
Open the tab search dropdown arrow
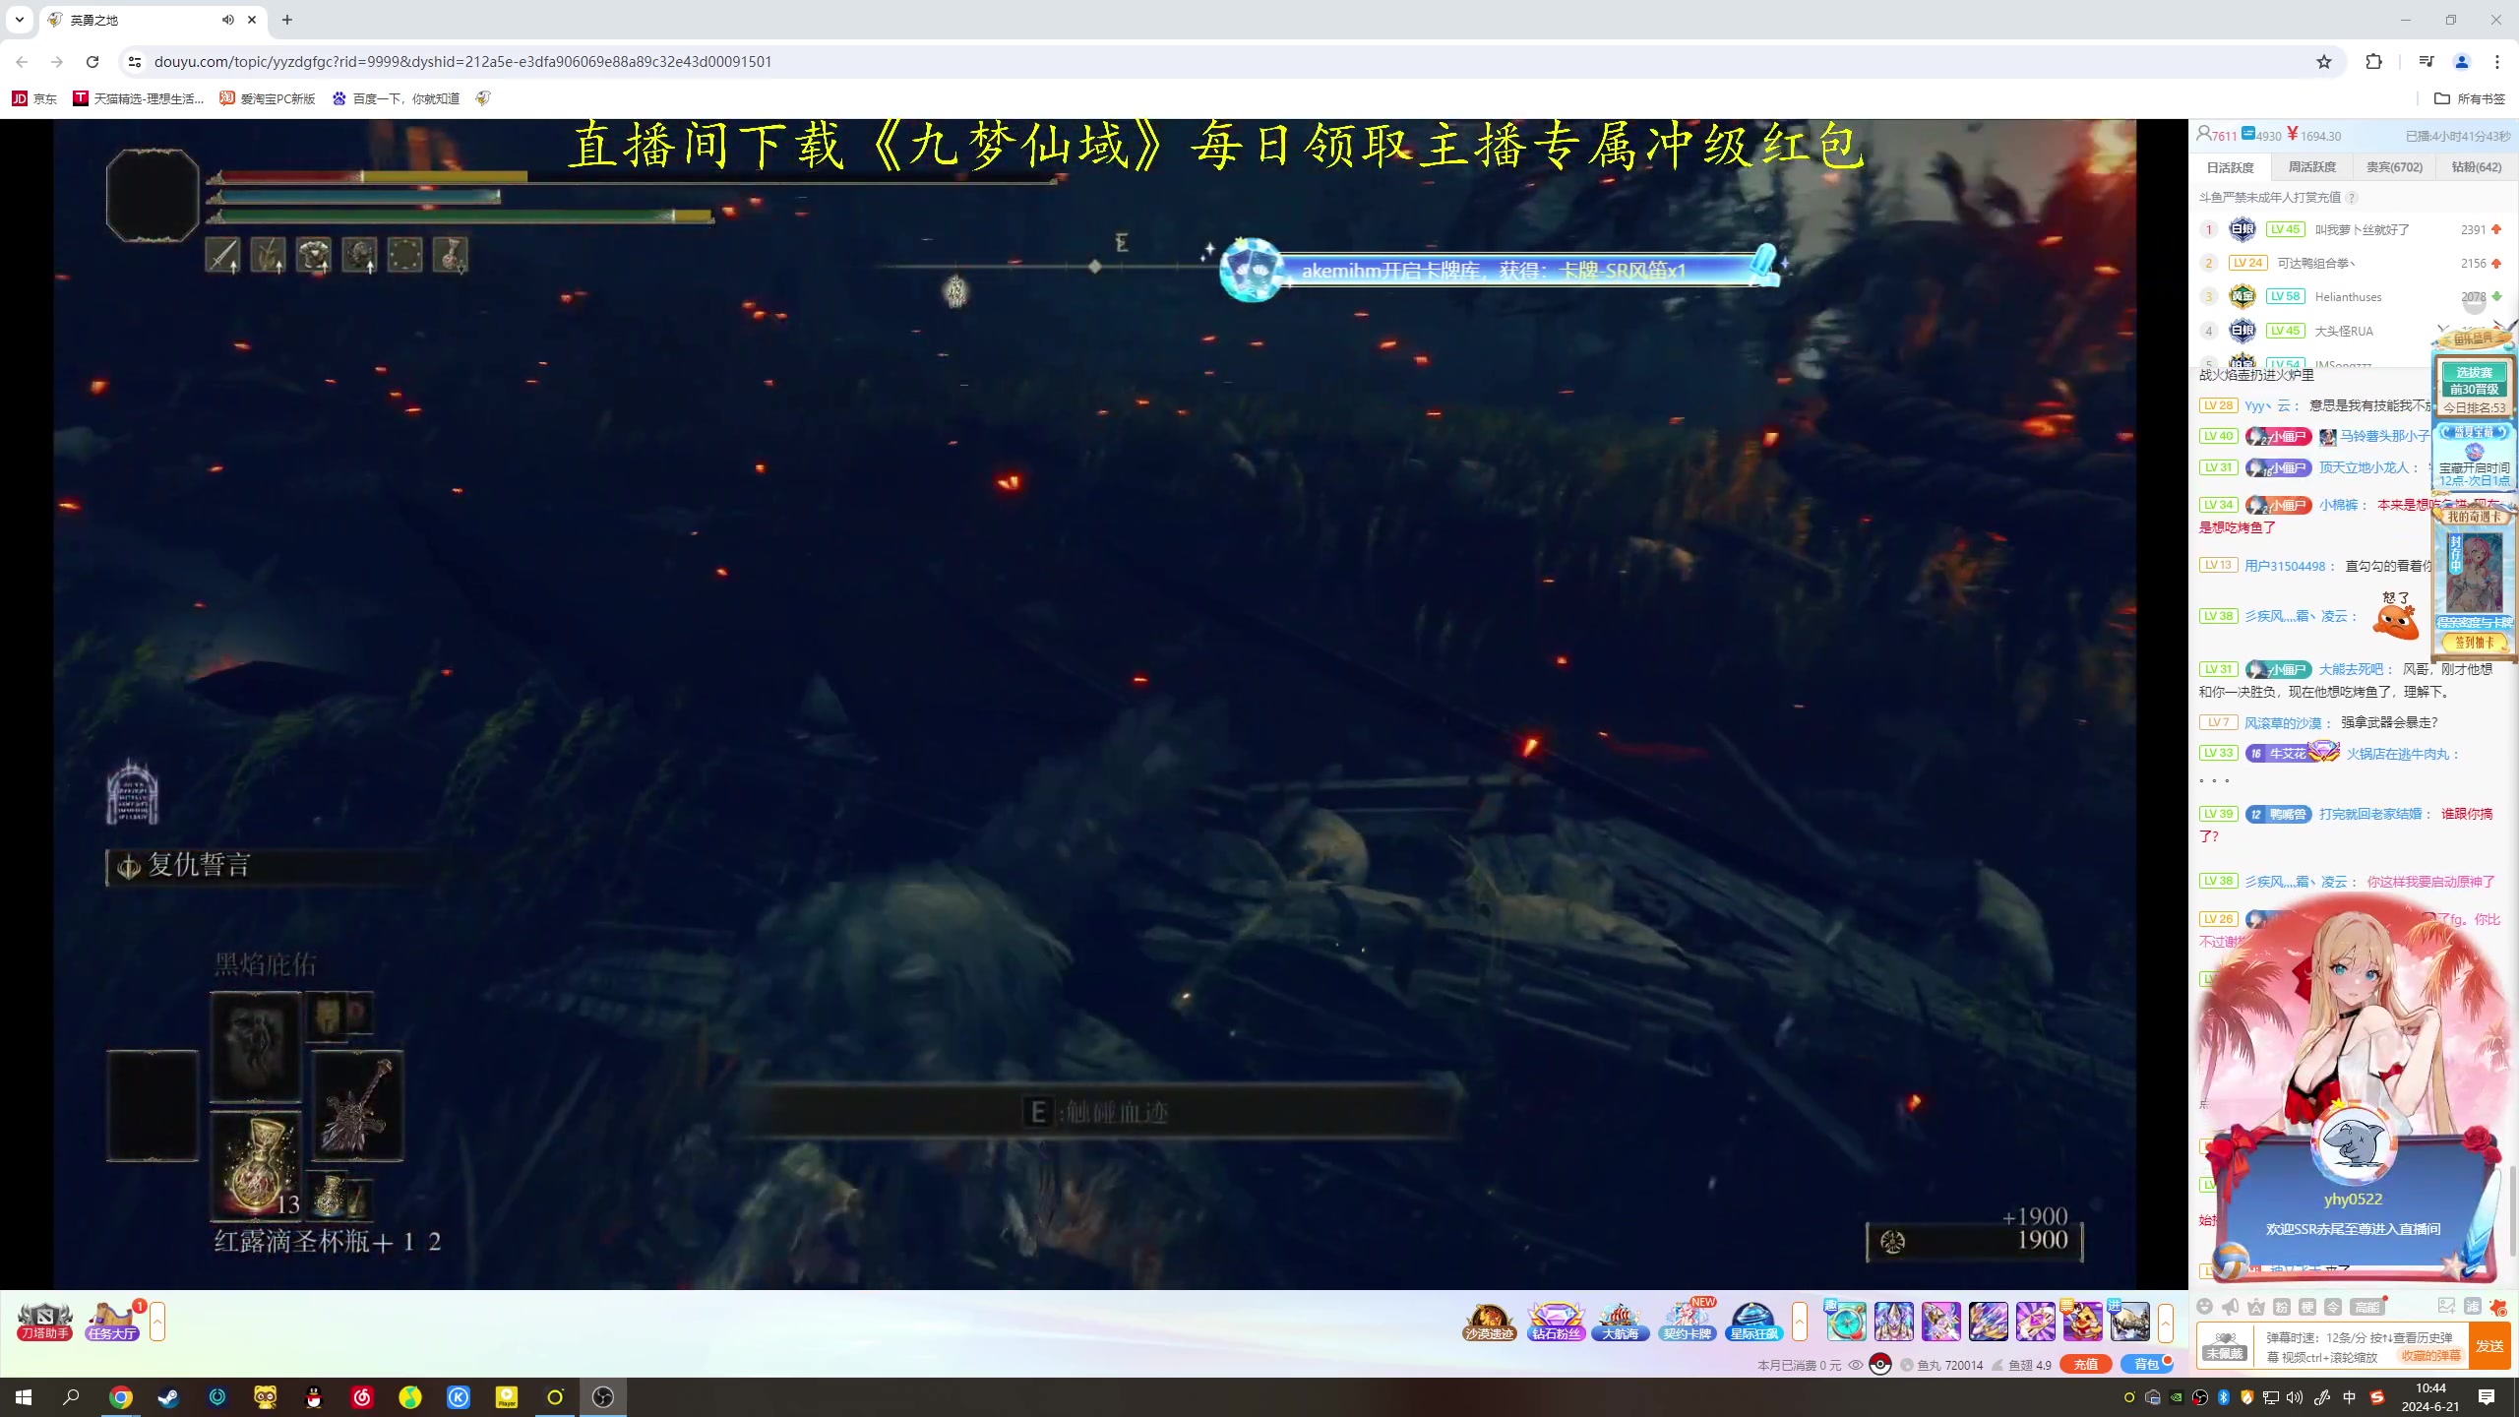(19, 20)
